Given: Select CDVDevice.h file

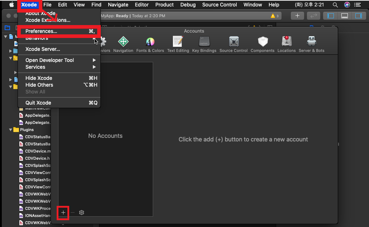Looking at the screenshot, I should pyautogui.click(x=34, y=158).
